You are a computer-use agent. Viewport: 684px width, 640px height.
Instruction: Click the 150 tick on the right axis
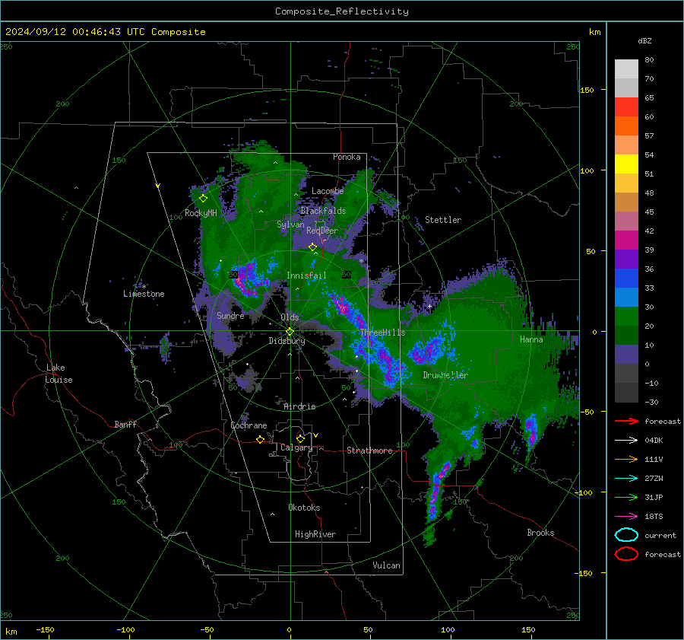pos(587,90)
